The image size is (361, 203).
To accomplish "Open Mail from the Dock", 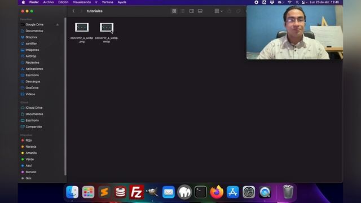I will [x=169, y=192].
